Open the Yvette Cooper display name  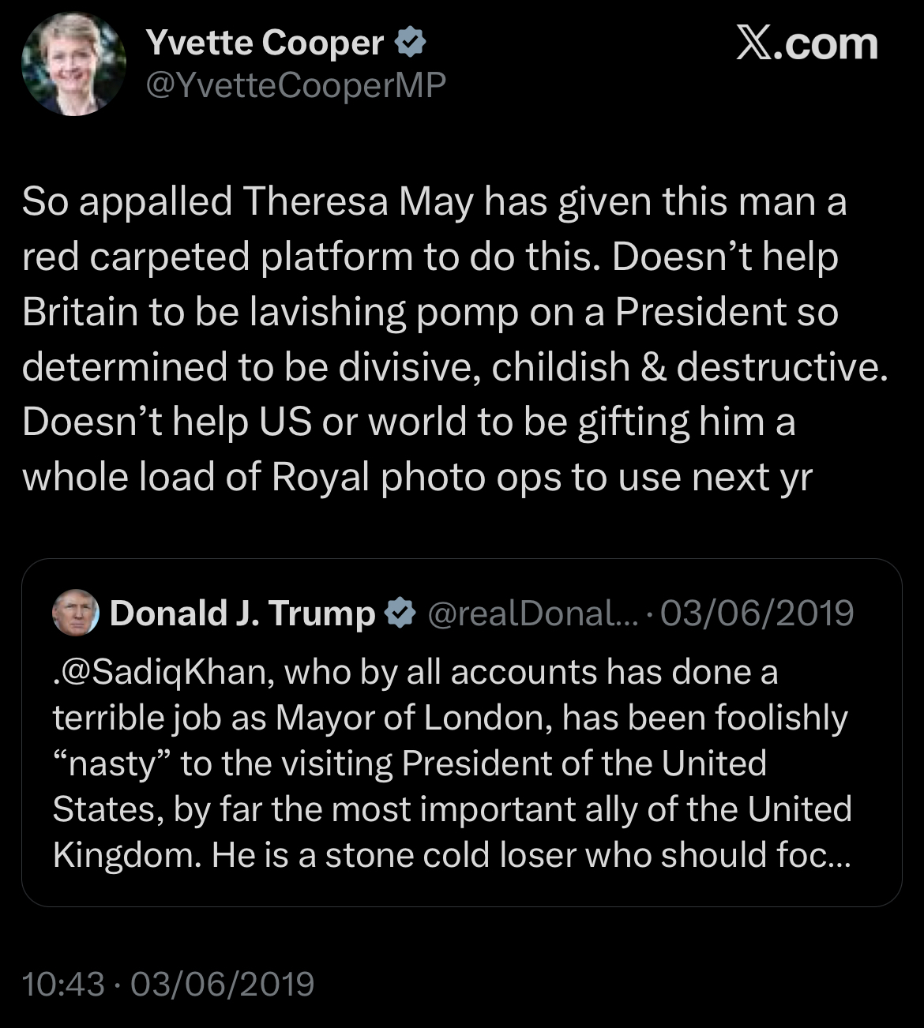(265, 43)
